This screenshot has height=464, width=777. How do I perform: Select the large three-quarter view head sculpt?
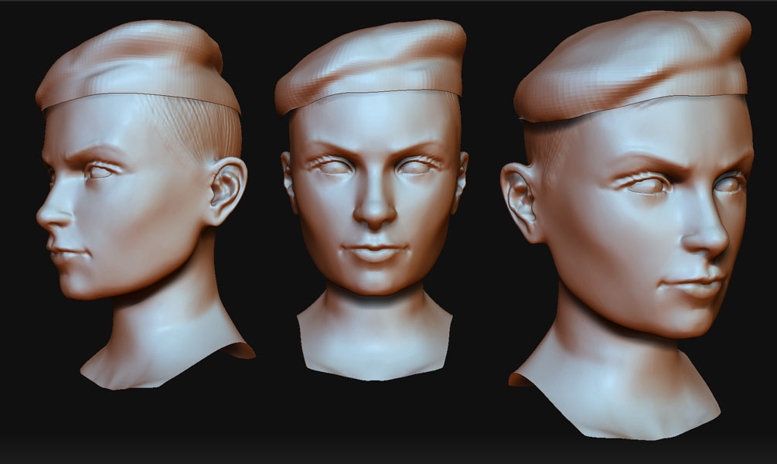point(628,224)
